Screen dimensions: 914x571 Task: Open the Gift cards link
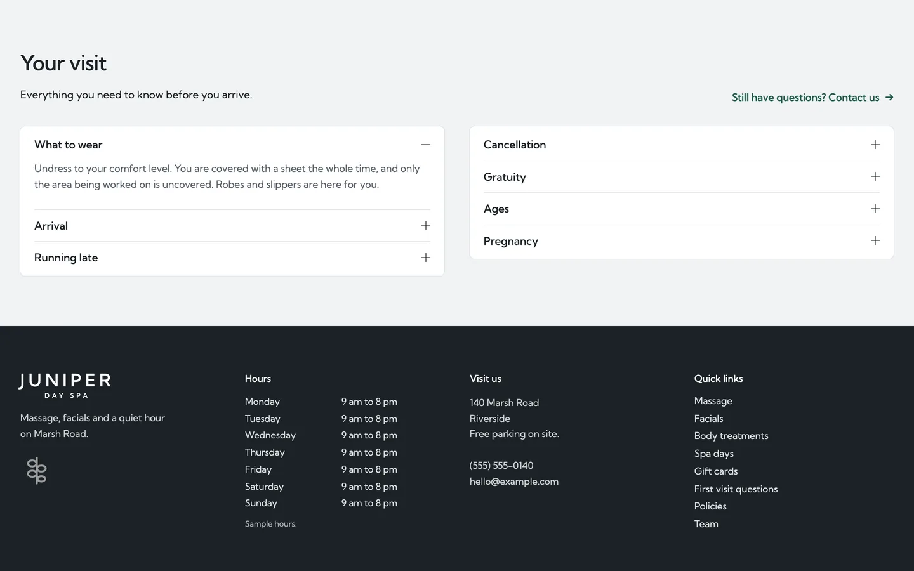[716, 471]
